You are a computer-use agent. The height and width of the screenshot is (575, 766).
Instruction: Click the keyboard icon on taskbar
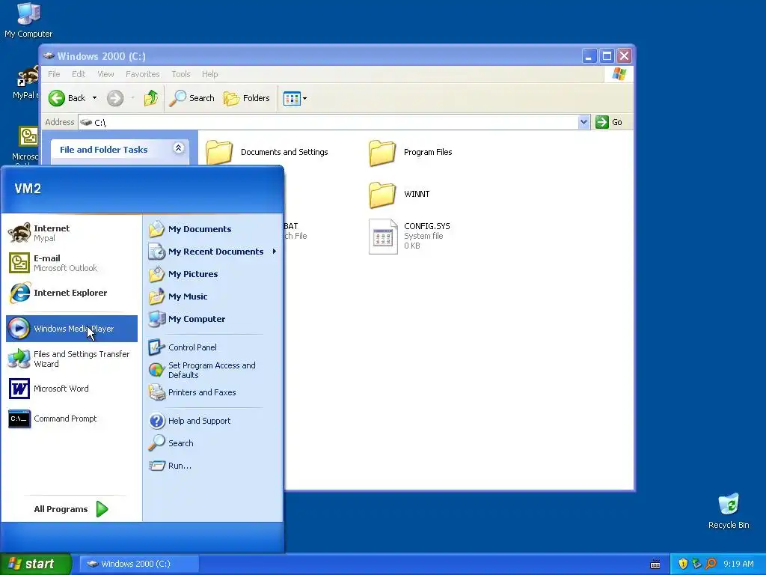[655, 565]
